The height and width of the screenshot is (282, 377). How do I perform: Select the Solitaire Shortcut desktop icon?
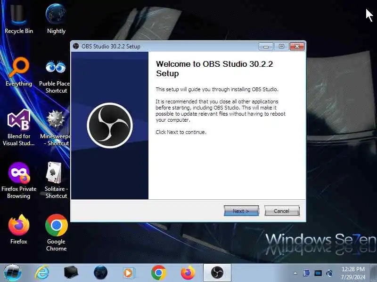click(x=56, y=180)
